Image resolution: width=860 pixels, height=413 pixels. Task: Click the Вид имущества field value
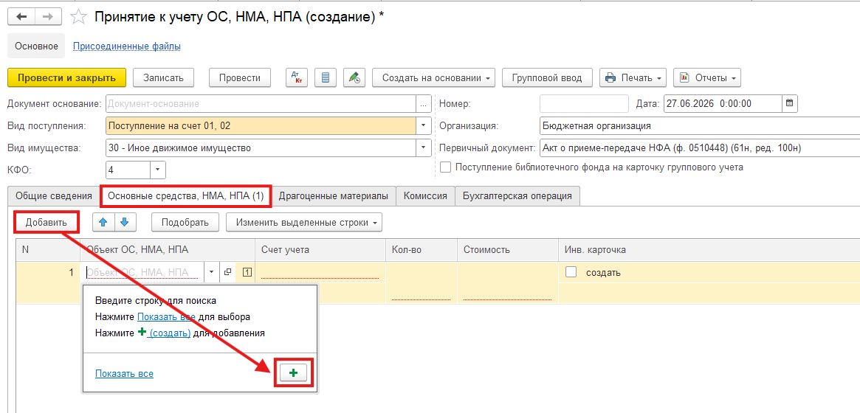click(x=261, y=147)
